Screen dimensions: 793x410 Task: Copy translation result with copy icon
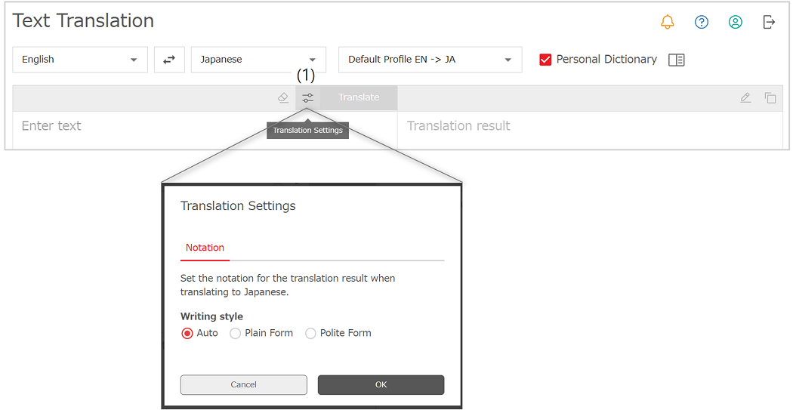coord(770,97)
